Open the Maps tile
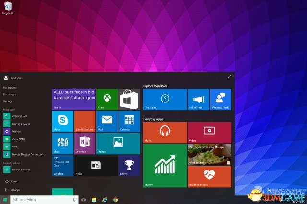 point(63,144)
